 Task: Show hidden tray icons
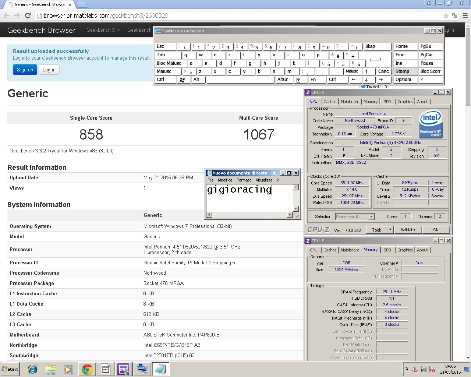pyautogui.click(x=406, y=369)
